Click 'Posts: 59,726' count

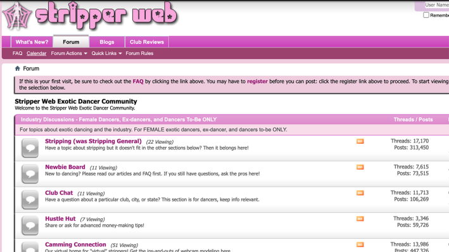[413, 225]
